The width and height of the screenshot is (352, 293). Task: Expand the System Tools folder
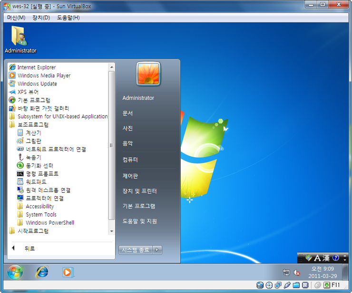coord(41,215)
